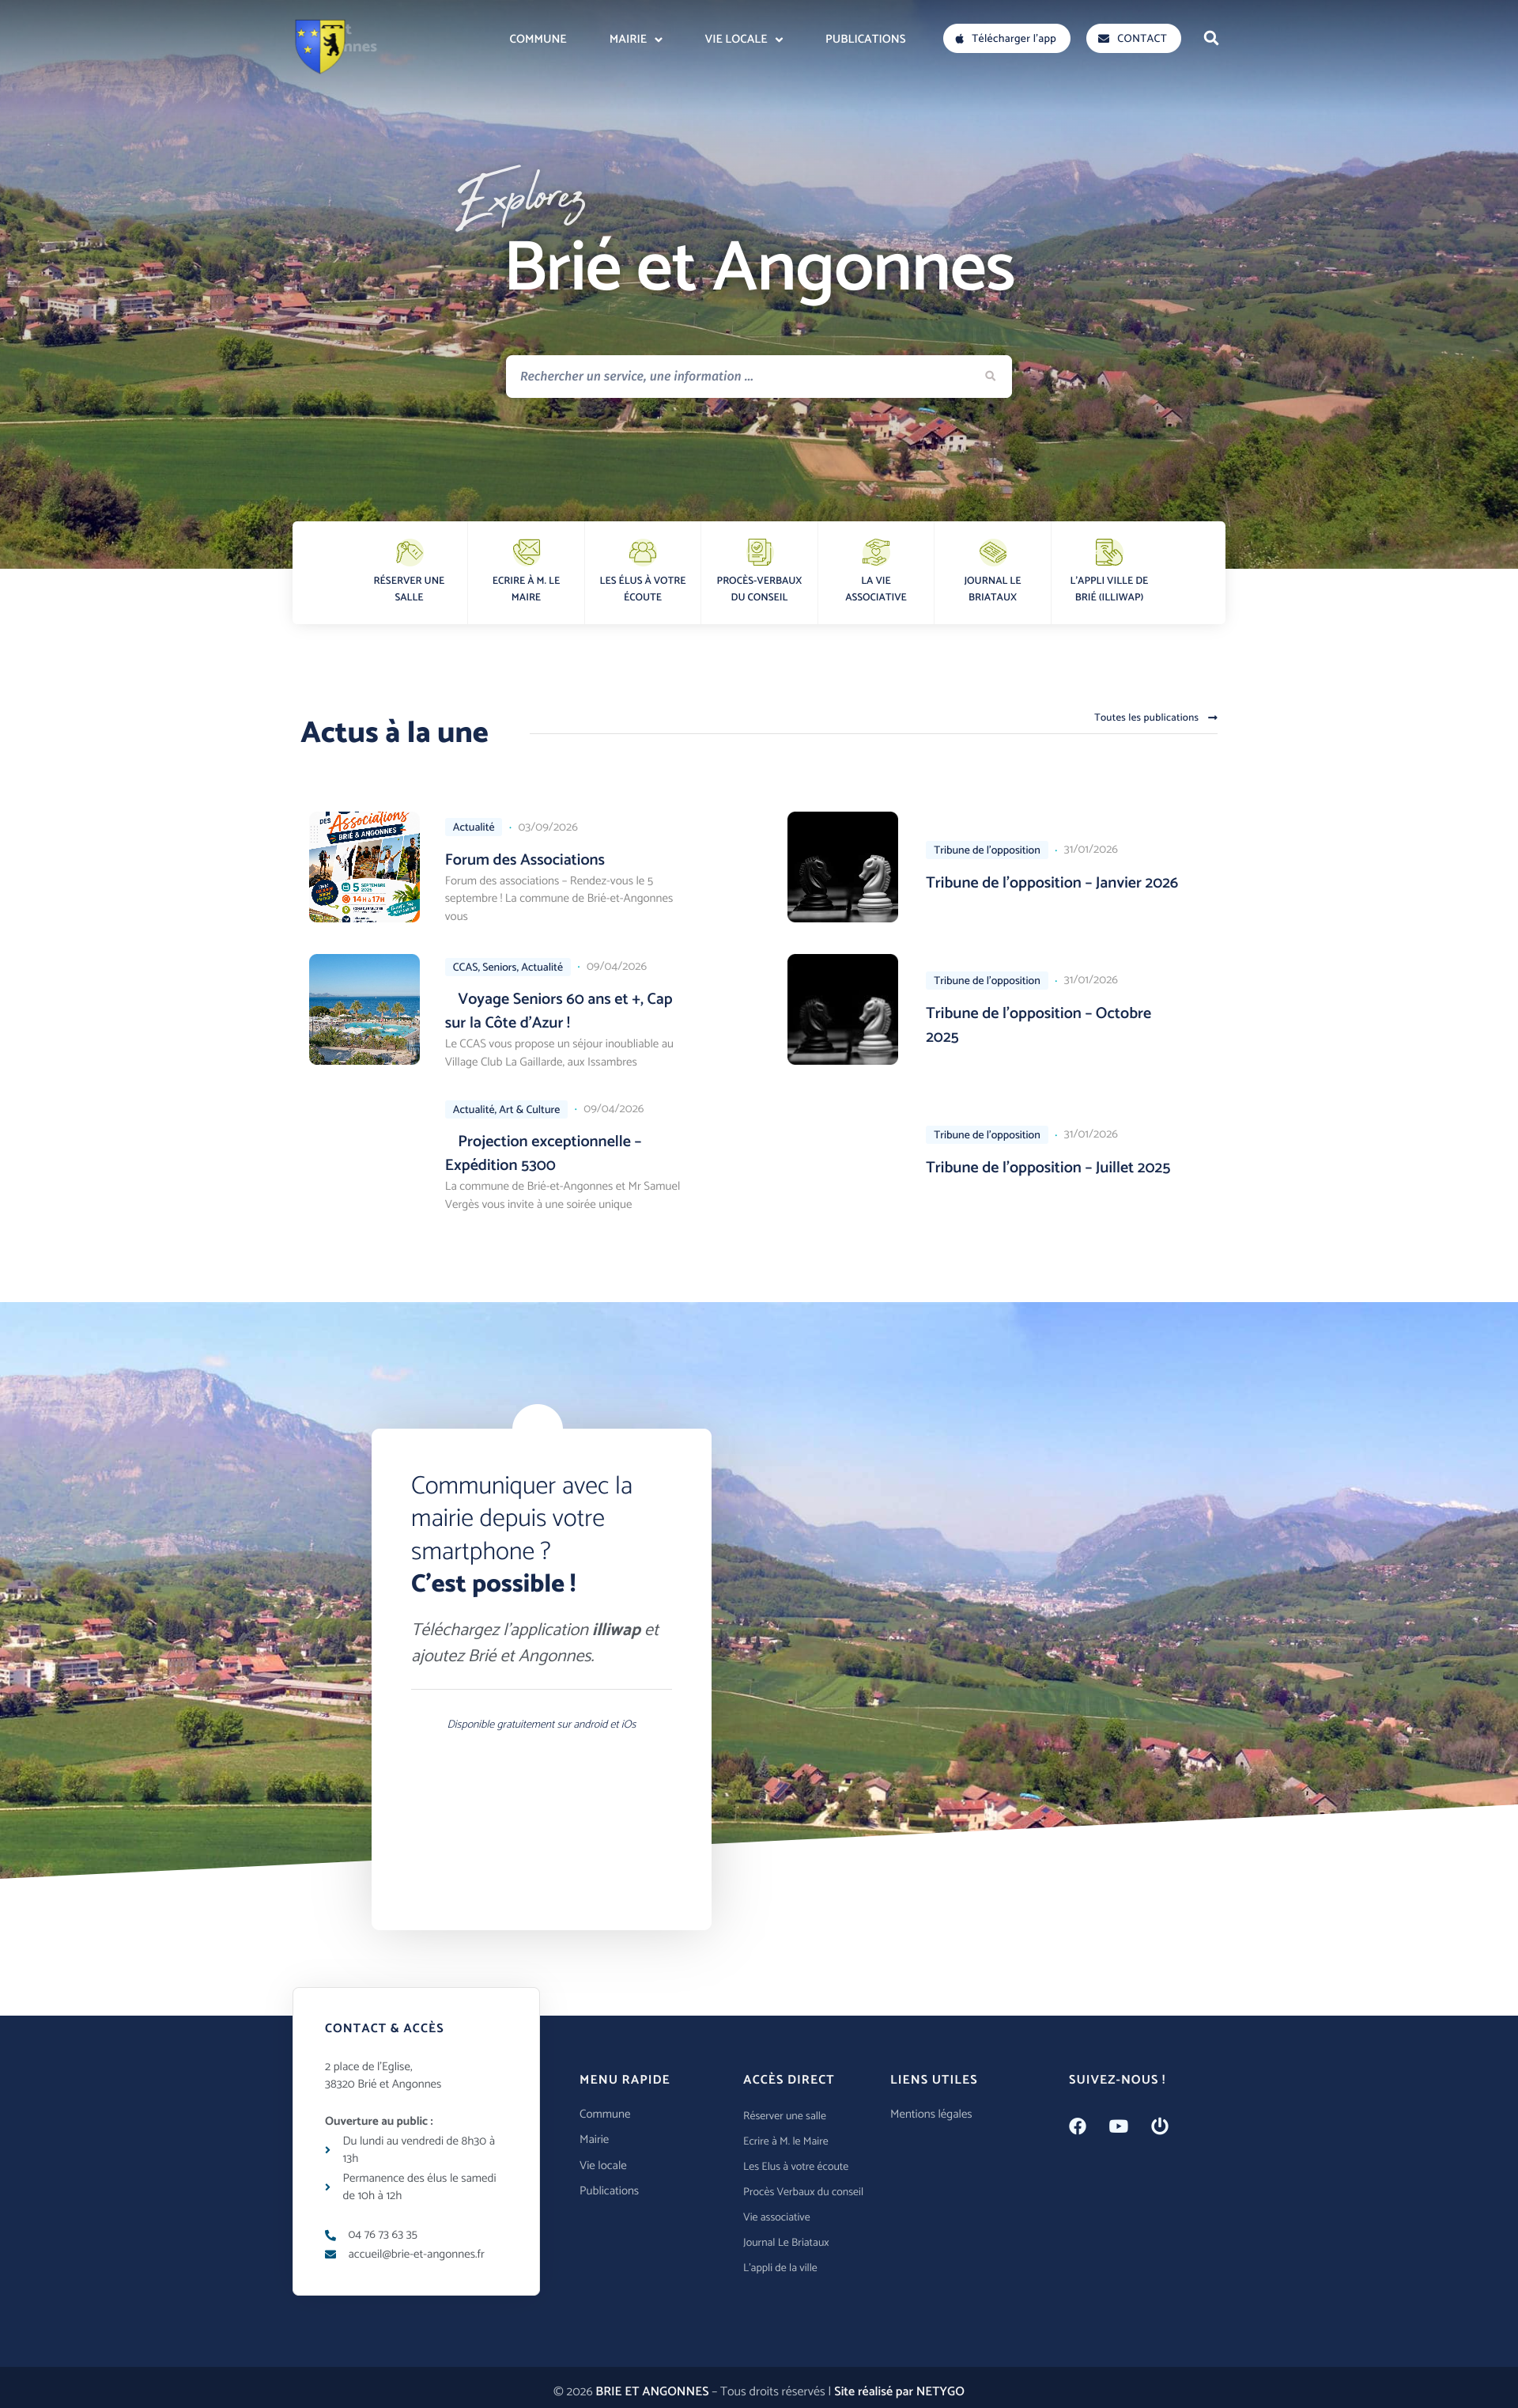
Task: Click Vie locale in the Menu rapide footer
Action: pos(602,2165)
